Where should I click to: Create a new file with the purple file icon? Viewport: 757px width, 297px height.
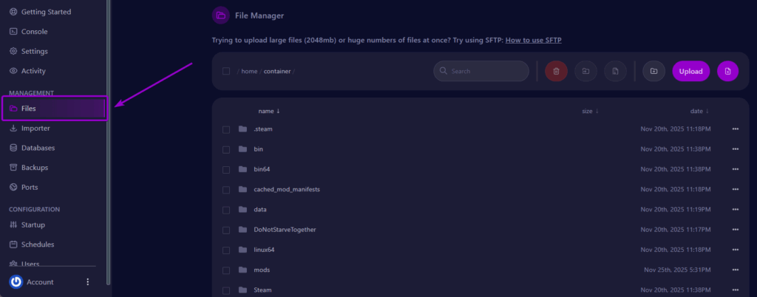click(x=728, y=71)
